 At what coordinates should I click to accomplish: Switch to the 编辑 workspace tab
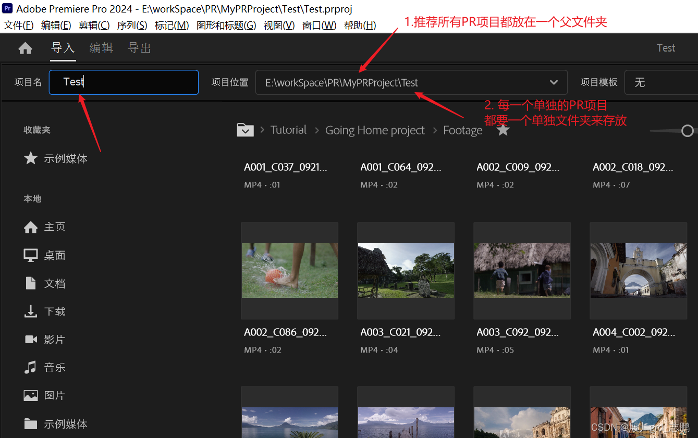101,48
